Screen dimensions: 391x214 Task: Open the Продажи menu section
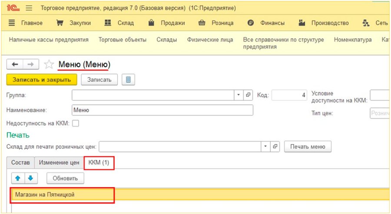(173, 23)
